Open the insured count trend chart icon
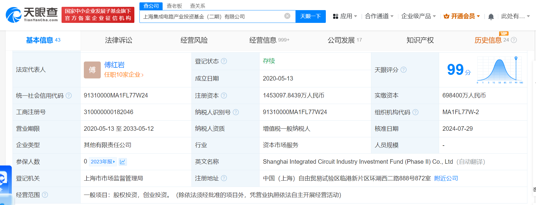The height and width of the screenshot is (205, 536). point(122,162)
